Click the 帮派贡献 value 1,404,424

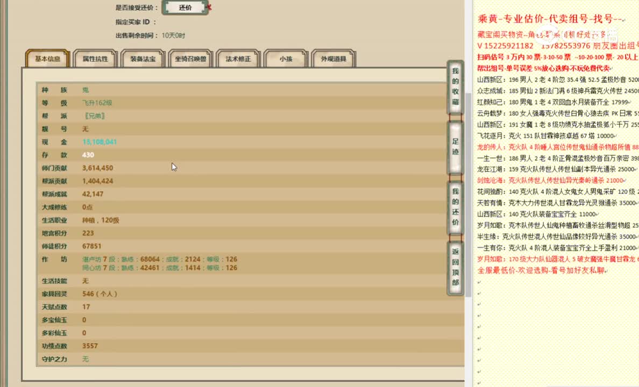point(98,181)
